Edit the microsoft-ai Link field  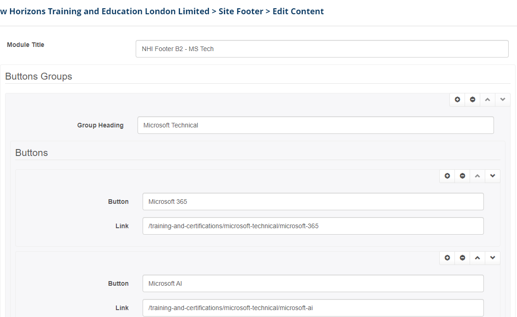pyautogui.click(x=313, y=308)
